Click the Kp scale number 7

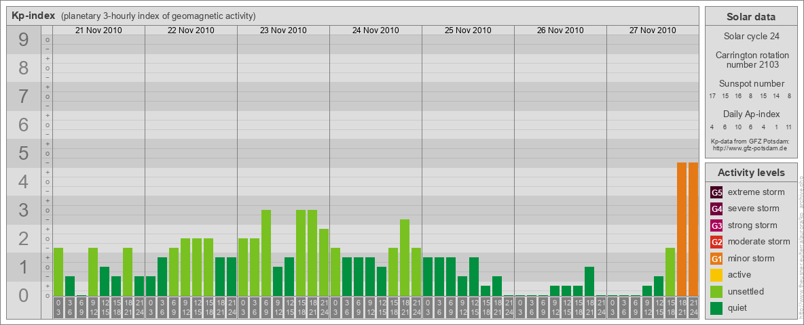[x=23, y=96]
